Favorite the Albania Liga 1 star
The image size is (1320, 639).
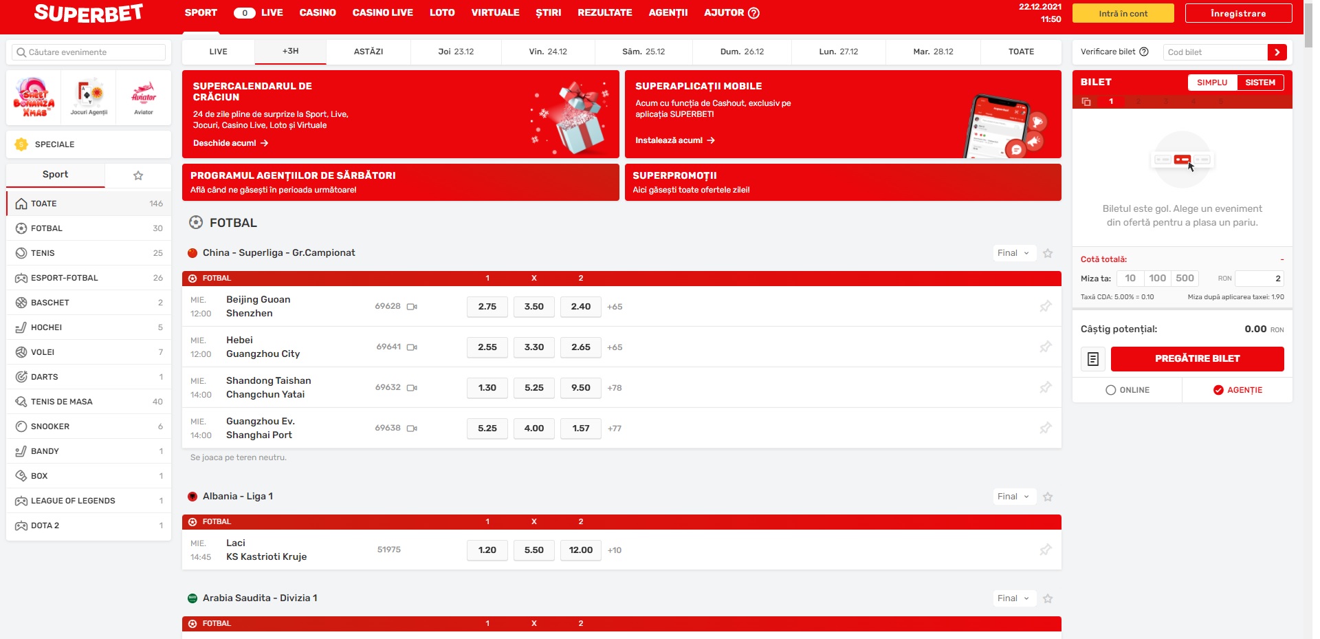pos(1048,497)
